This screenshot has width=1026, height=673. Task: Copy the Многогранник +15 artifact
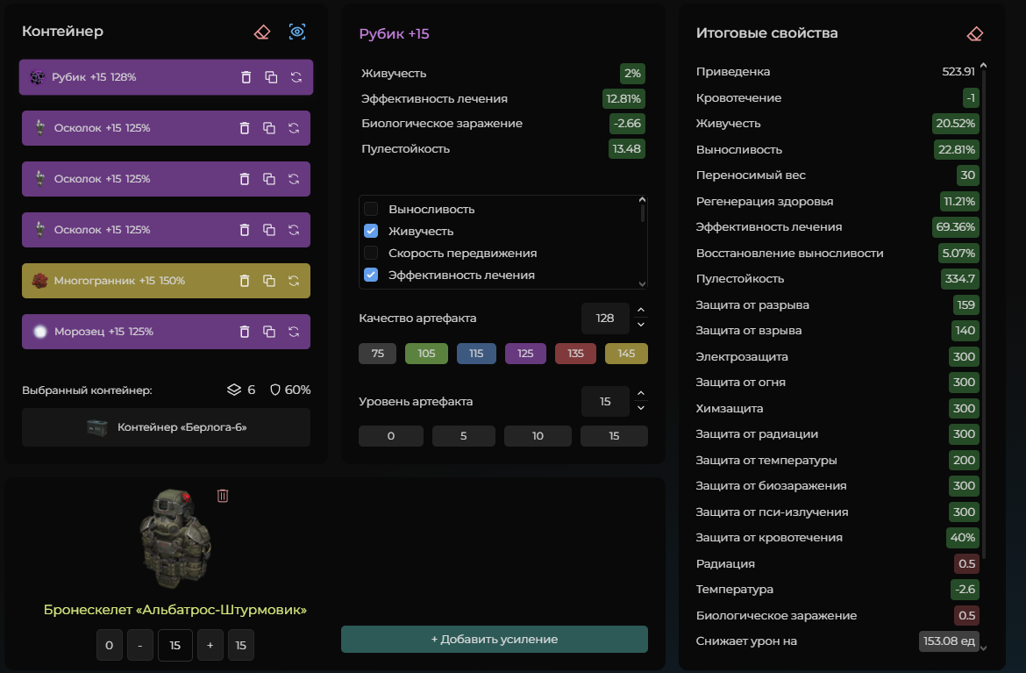[269, 281]
